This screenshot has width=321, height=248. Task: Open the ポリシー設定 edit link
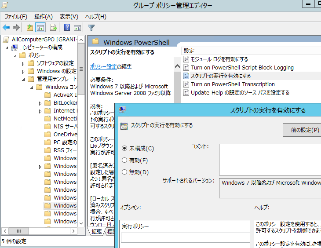tap(103, 66)
